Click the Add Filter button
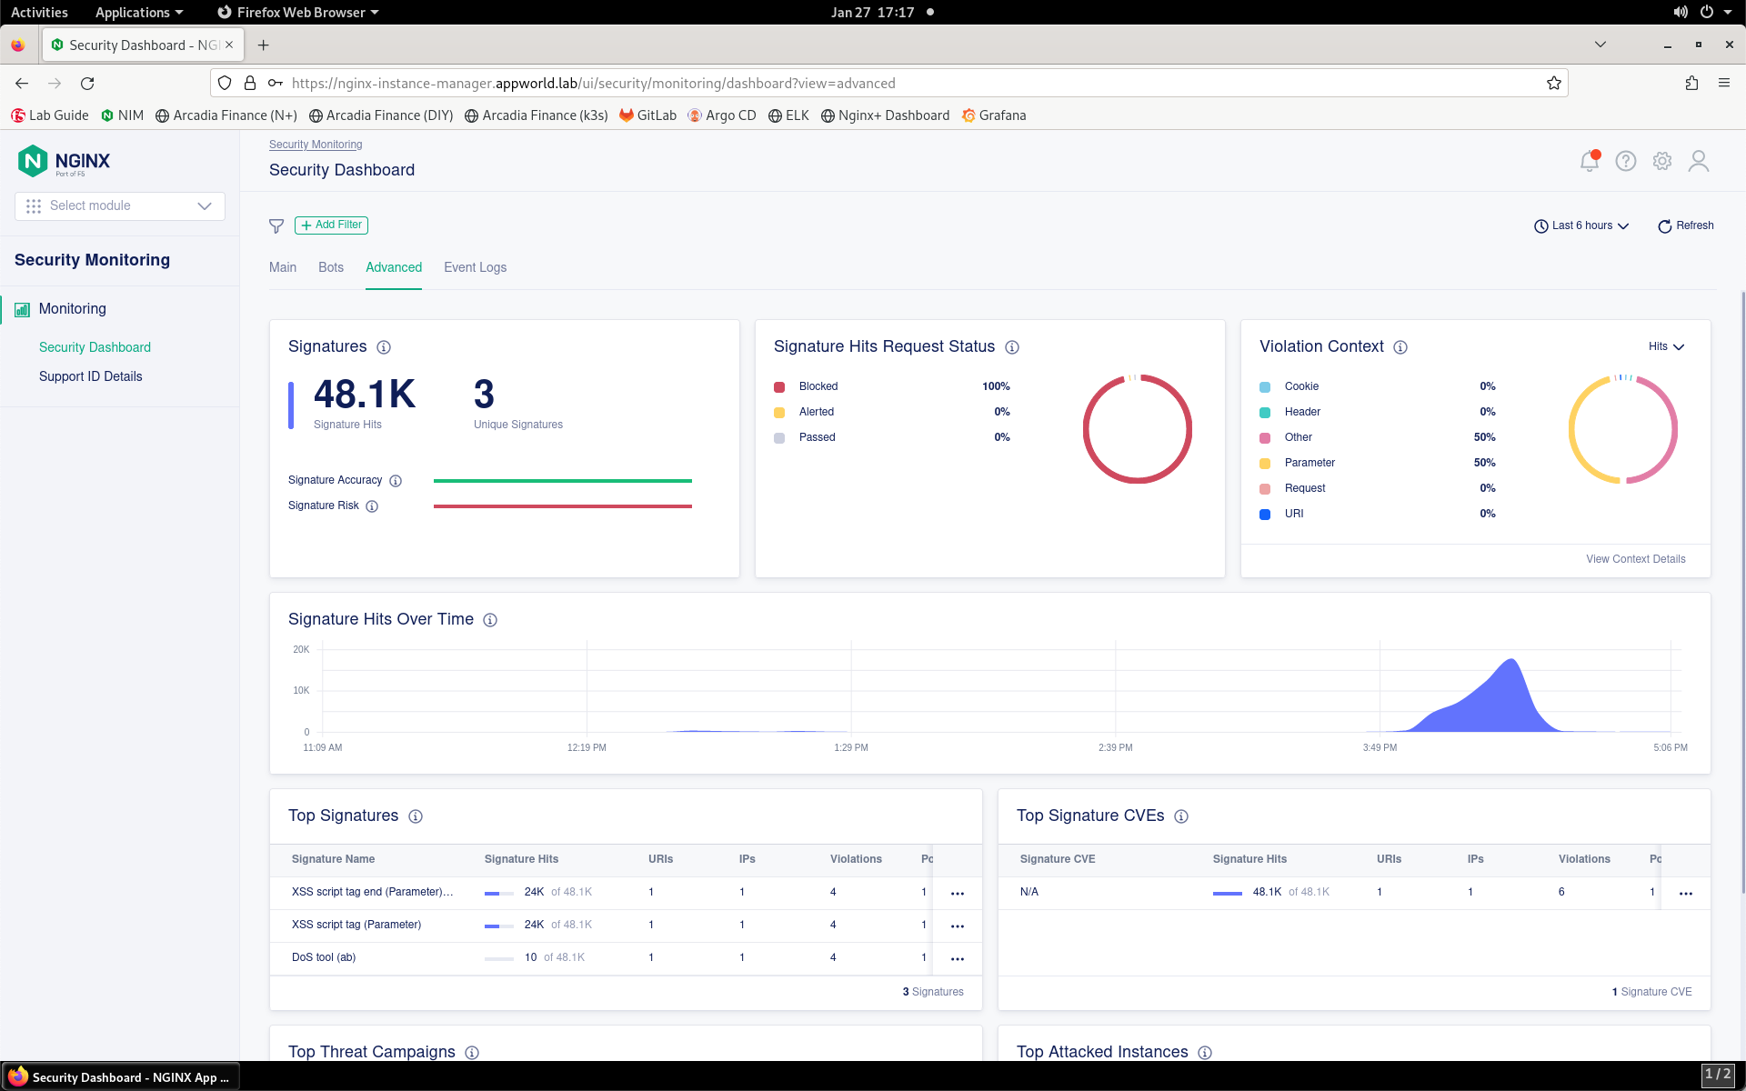Viewport: 1746px width, 1091px height. [x=331, y=225]
